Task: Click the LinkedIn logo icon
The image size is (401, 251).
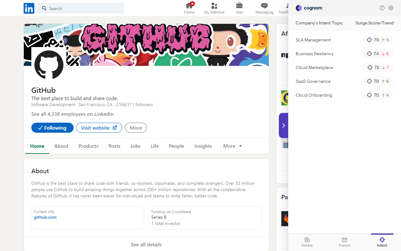Action: point(29,8)
